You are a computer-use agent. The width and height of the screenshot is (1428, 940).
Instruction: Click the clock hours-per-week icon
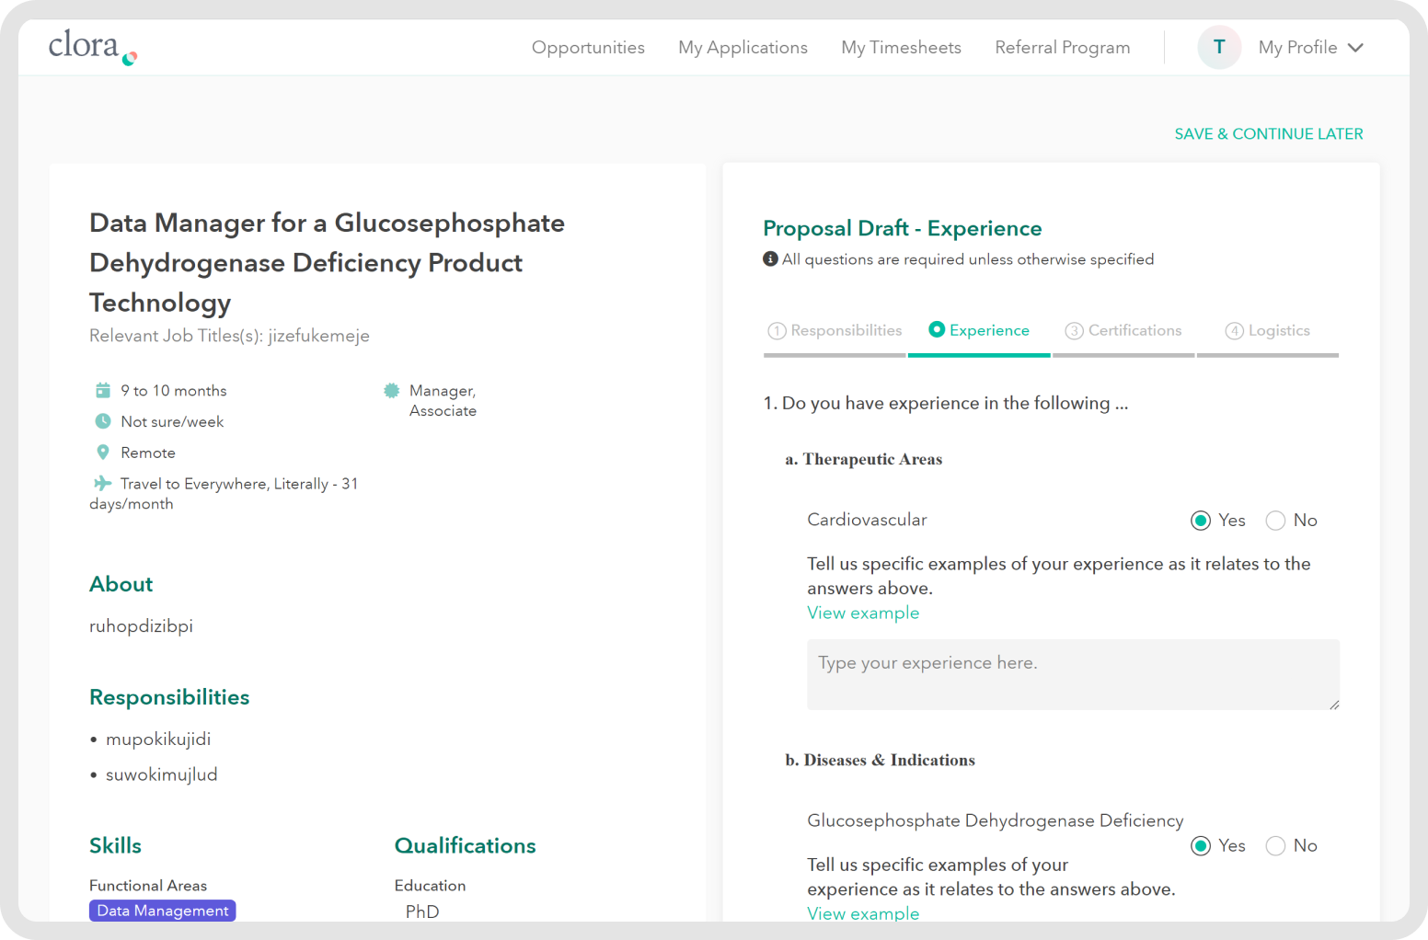coord(103,421)
